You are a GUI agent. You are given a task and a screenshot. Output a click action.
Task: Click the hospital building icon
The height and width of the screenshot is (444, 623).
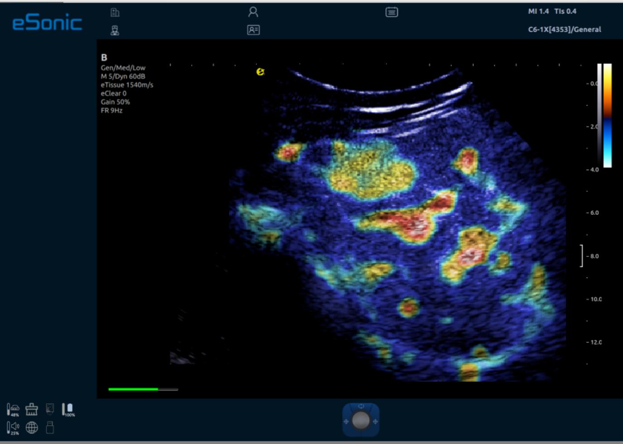tap(115, 13)
